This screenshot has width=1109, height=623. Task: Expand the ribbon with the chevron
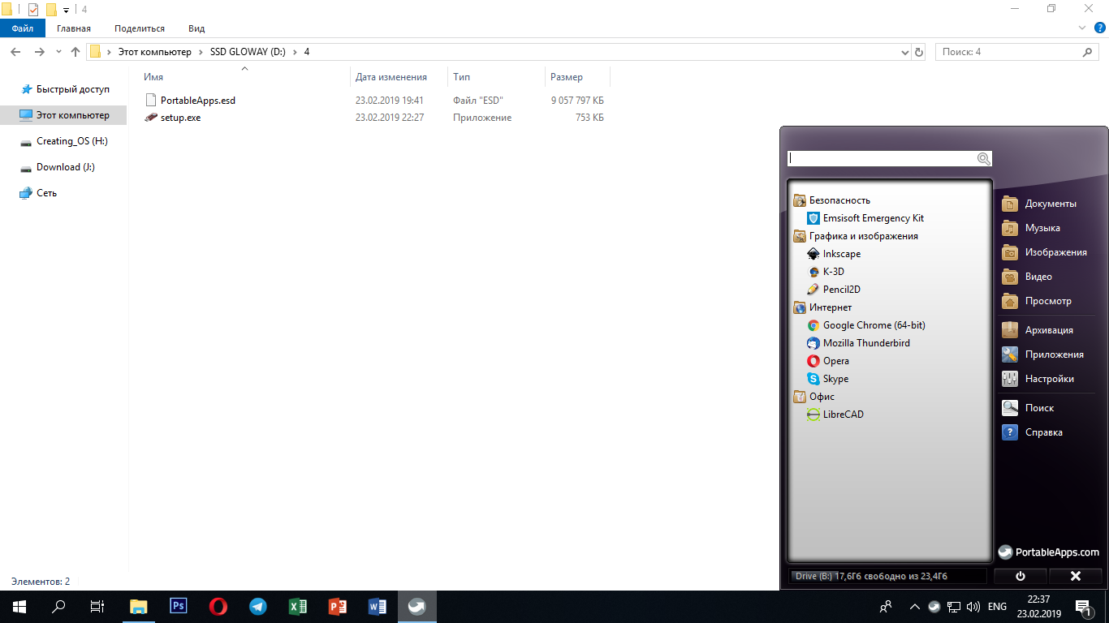pos(1081,28)
